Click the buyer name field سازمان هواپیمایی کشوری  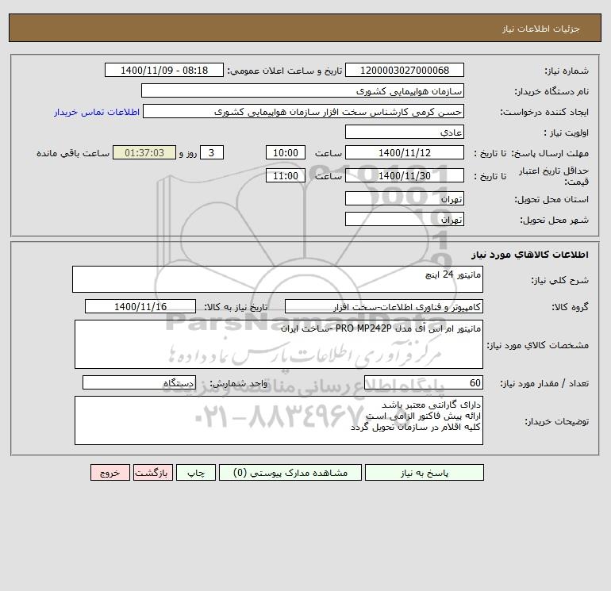[x=302, y=90]
